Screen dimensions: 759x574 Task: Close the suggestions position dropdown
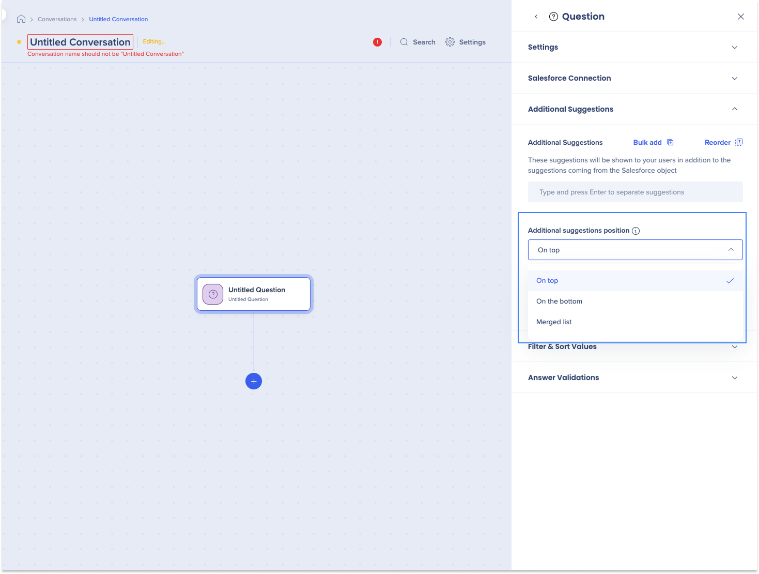click(x=731, y=250)
